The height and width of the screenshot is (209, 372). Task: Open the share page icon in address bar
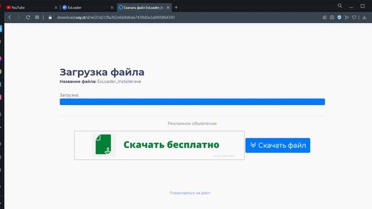tap(324, 17)
